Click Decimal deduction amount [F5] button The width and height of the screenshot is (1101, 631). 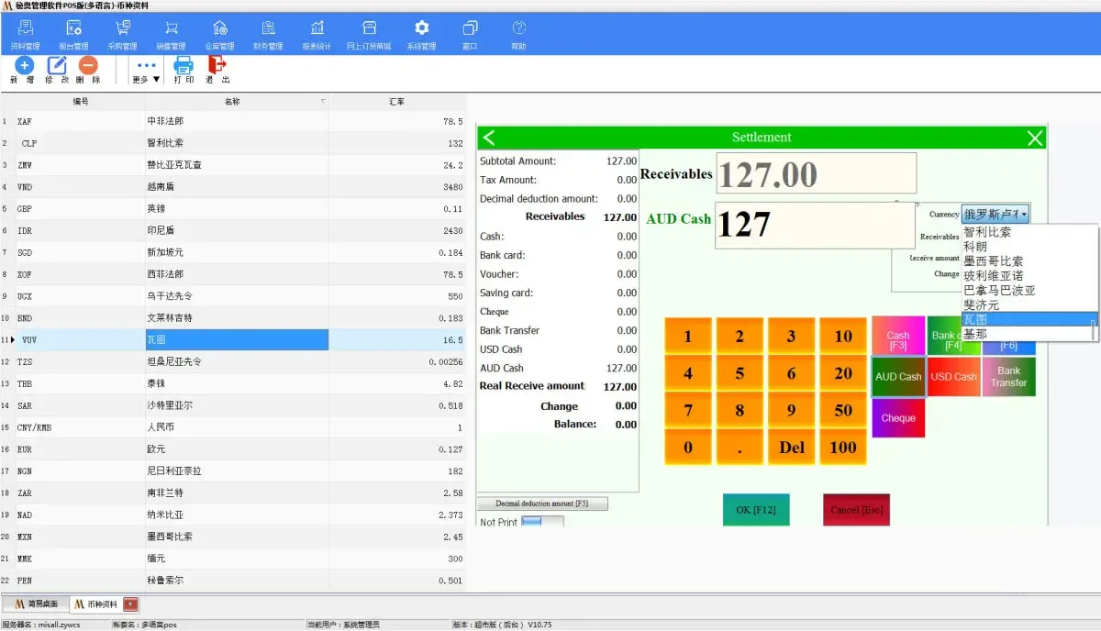(542, 504)
